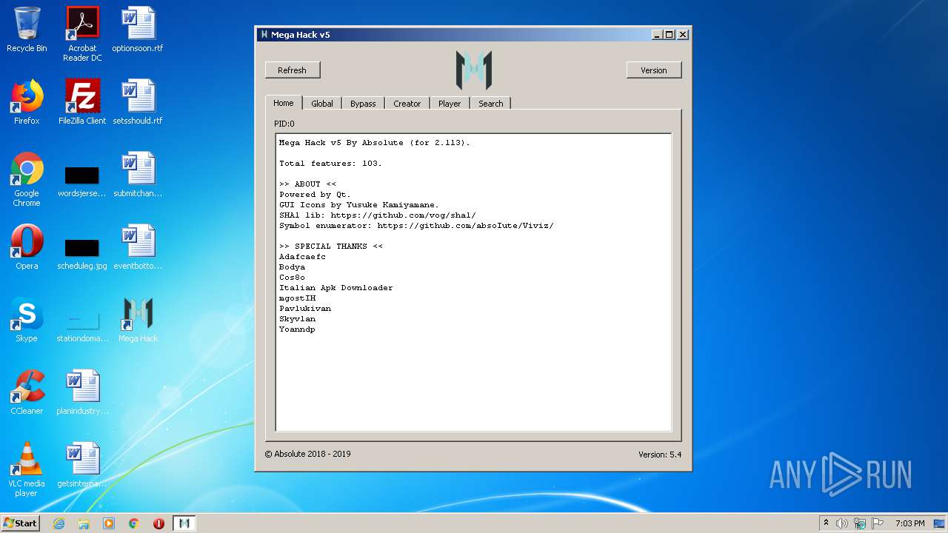The image size is (948, 533).
Task: Launch the VLC media player shortcut
Action: coord(27,469)
